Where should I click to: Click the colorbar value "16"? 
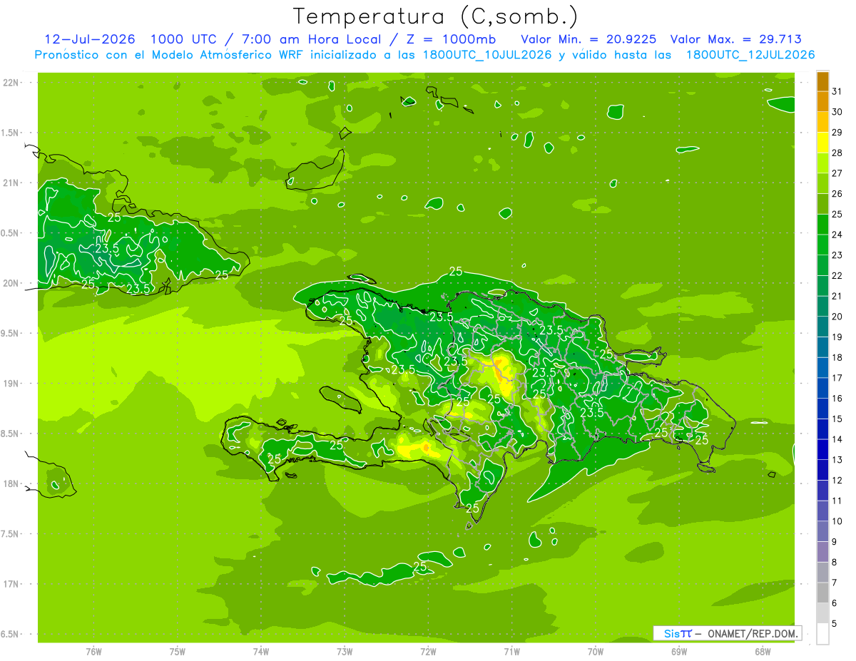[837, 399]
